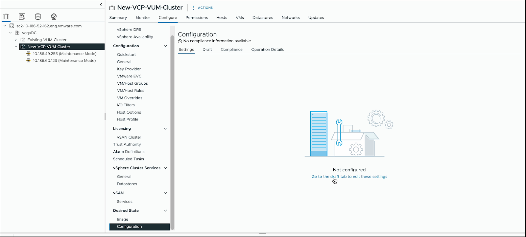Image resolution: width=526 pixels, height=237 pixels.
Task: Click the no compliance information status icon
Action: tap(180, 41)
